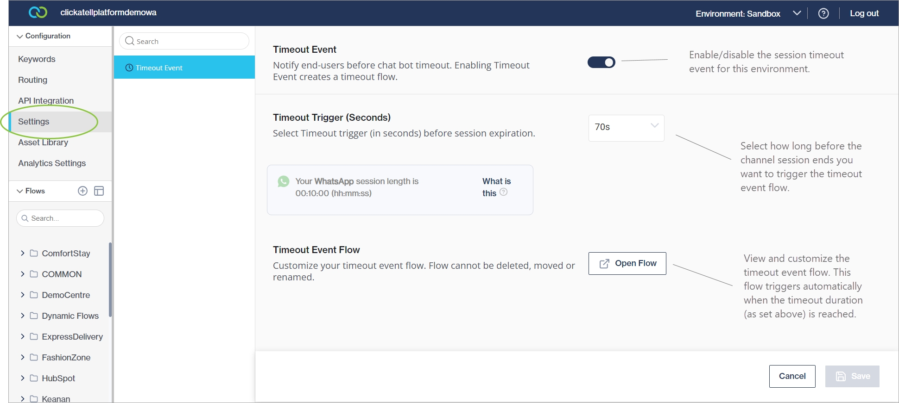Open the flow layout view icon

tap(99, 191)
